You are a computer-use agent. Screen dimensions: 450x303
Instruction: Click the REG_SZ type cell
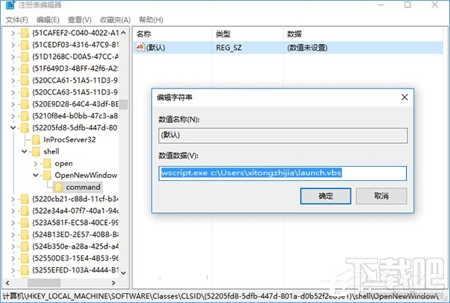(x=229, y=48)
